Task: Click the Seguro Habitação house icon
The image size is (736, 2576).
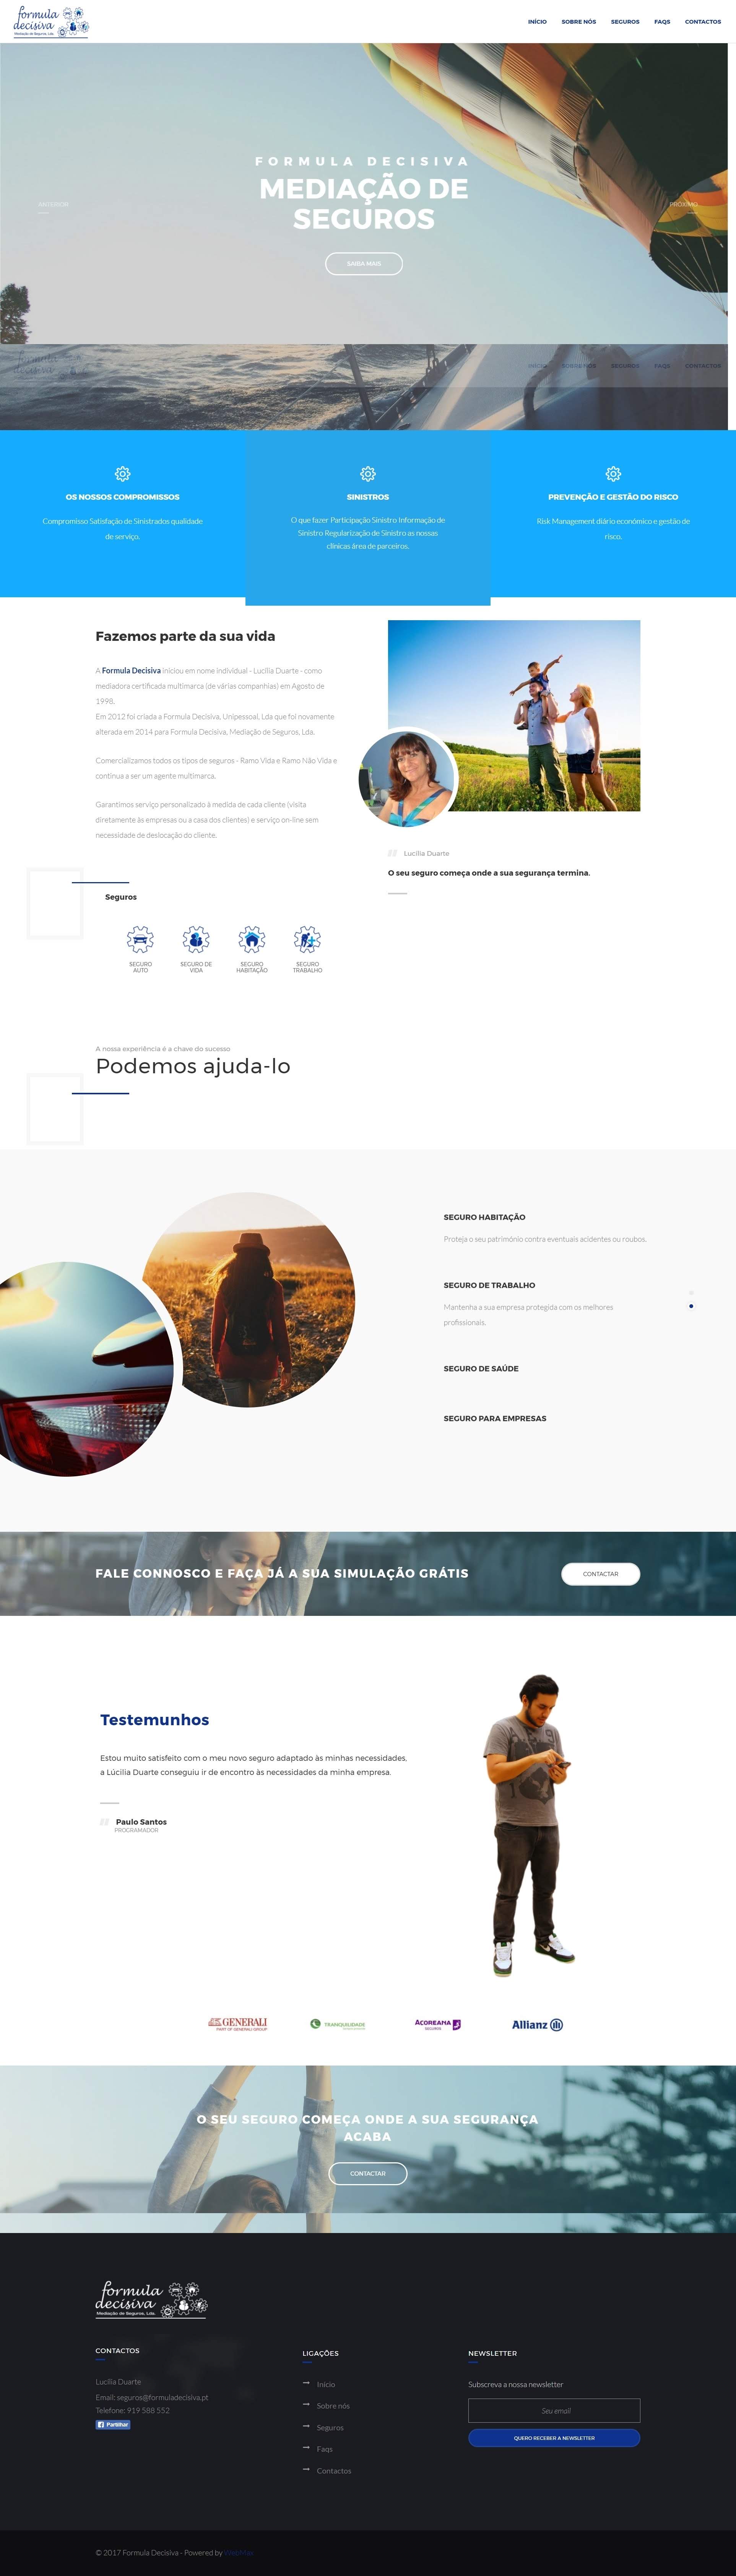Action: [252, 939]
